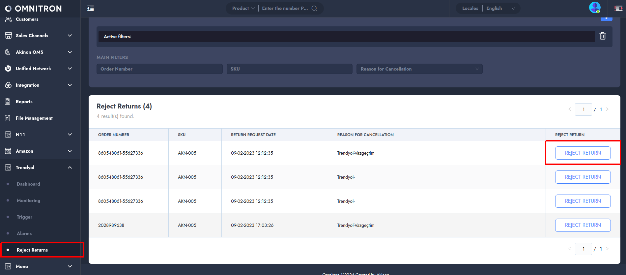Collapse the Trendyol menu section
This screenshot has height=275, width=626.
coord(70,168)
